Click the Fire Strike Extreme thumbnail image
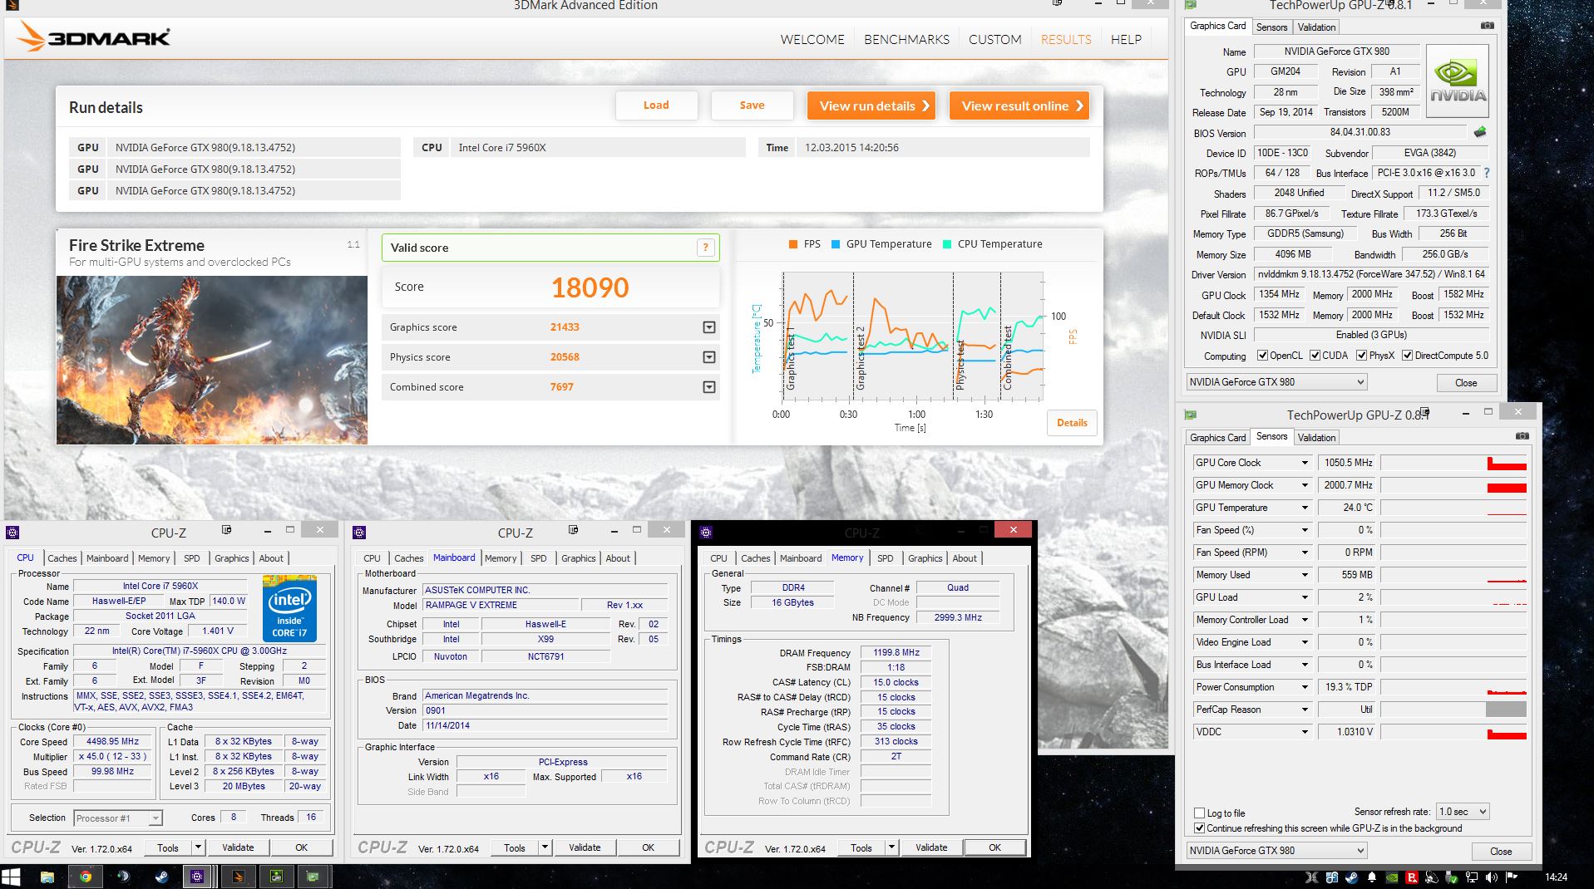1594x889 pixels. 212,360
